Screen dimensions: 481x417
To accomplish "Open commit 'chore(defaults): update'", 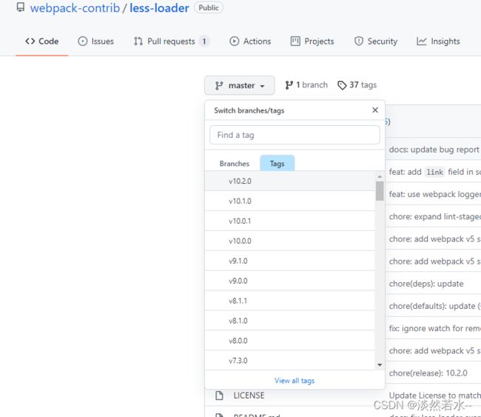I will tap(434, 306).
